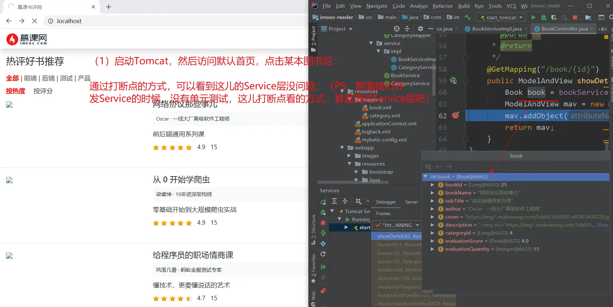Click the deploy all arrows icon in Services
This screenshot has height=307, width=613.
[x=323, y=233]
